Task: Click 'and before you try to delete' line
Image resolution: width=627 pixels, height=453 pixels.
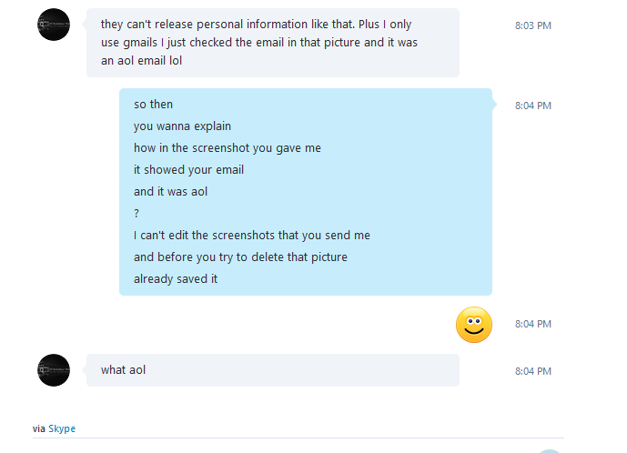Action: tap(240, 257)
